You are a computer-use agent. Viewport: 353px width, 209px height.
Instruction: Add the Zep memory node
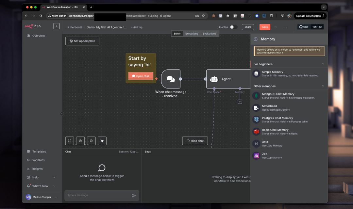tap(289, 156)
